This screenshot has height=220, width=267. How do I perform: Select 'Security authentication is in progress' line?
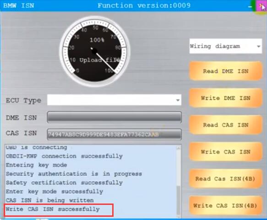74,174
